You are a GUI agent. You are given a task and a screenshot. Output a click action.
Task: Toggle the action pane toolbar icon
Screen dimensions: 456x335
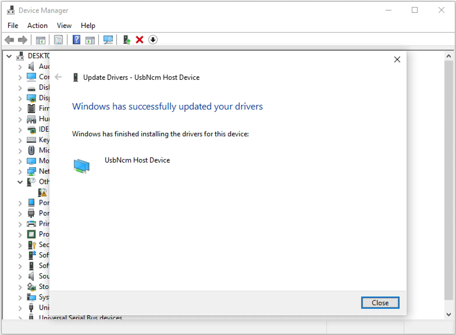[x=90, y=40]
